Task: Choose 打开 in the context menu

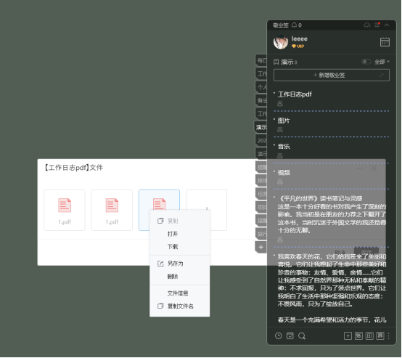Action: click(180, 234)
